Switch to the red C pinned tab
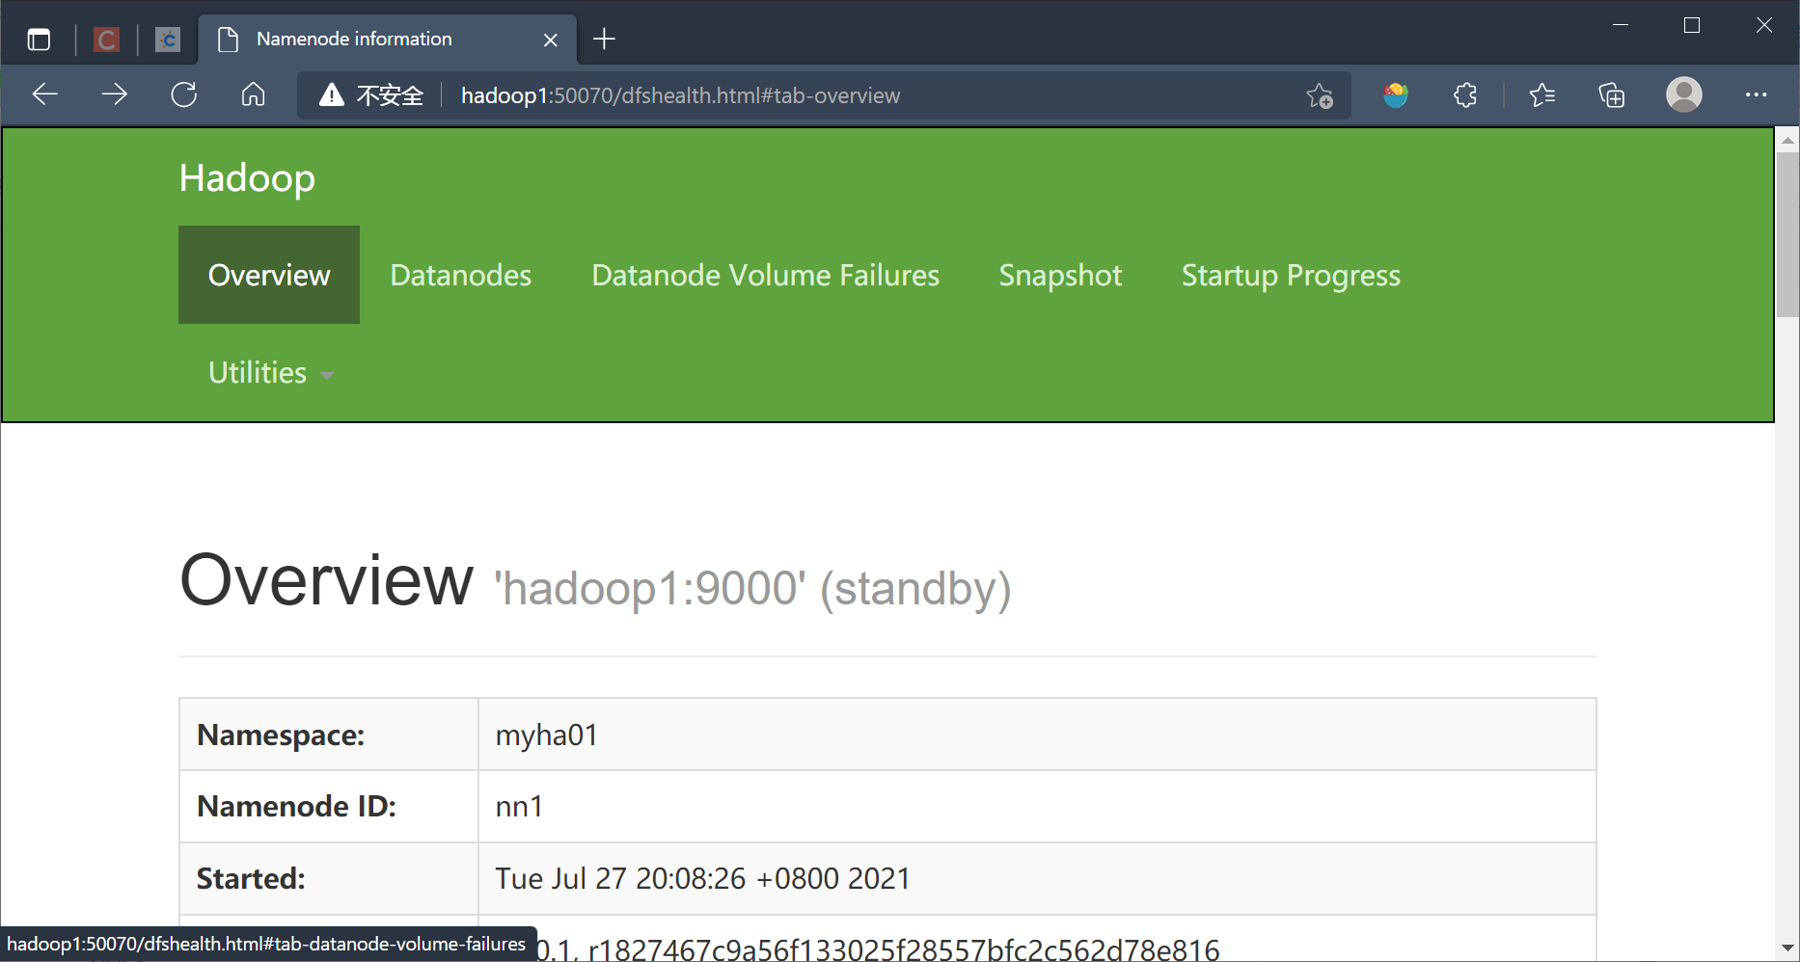 (106, 40)
